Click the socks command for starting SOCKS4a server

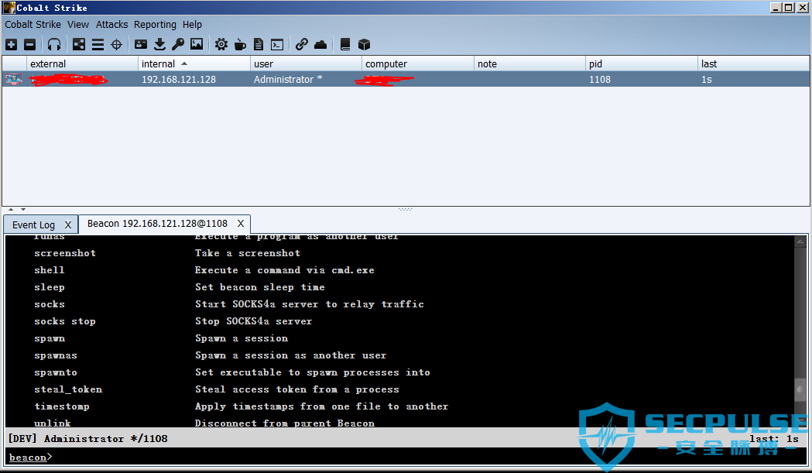(50, 304)
